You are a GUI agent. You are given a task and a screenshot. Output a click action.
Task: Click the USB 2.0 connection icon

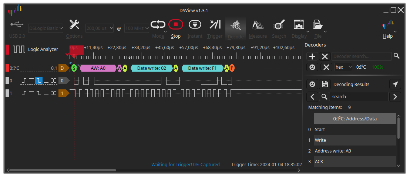pos(17,24)
